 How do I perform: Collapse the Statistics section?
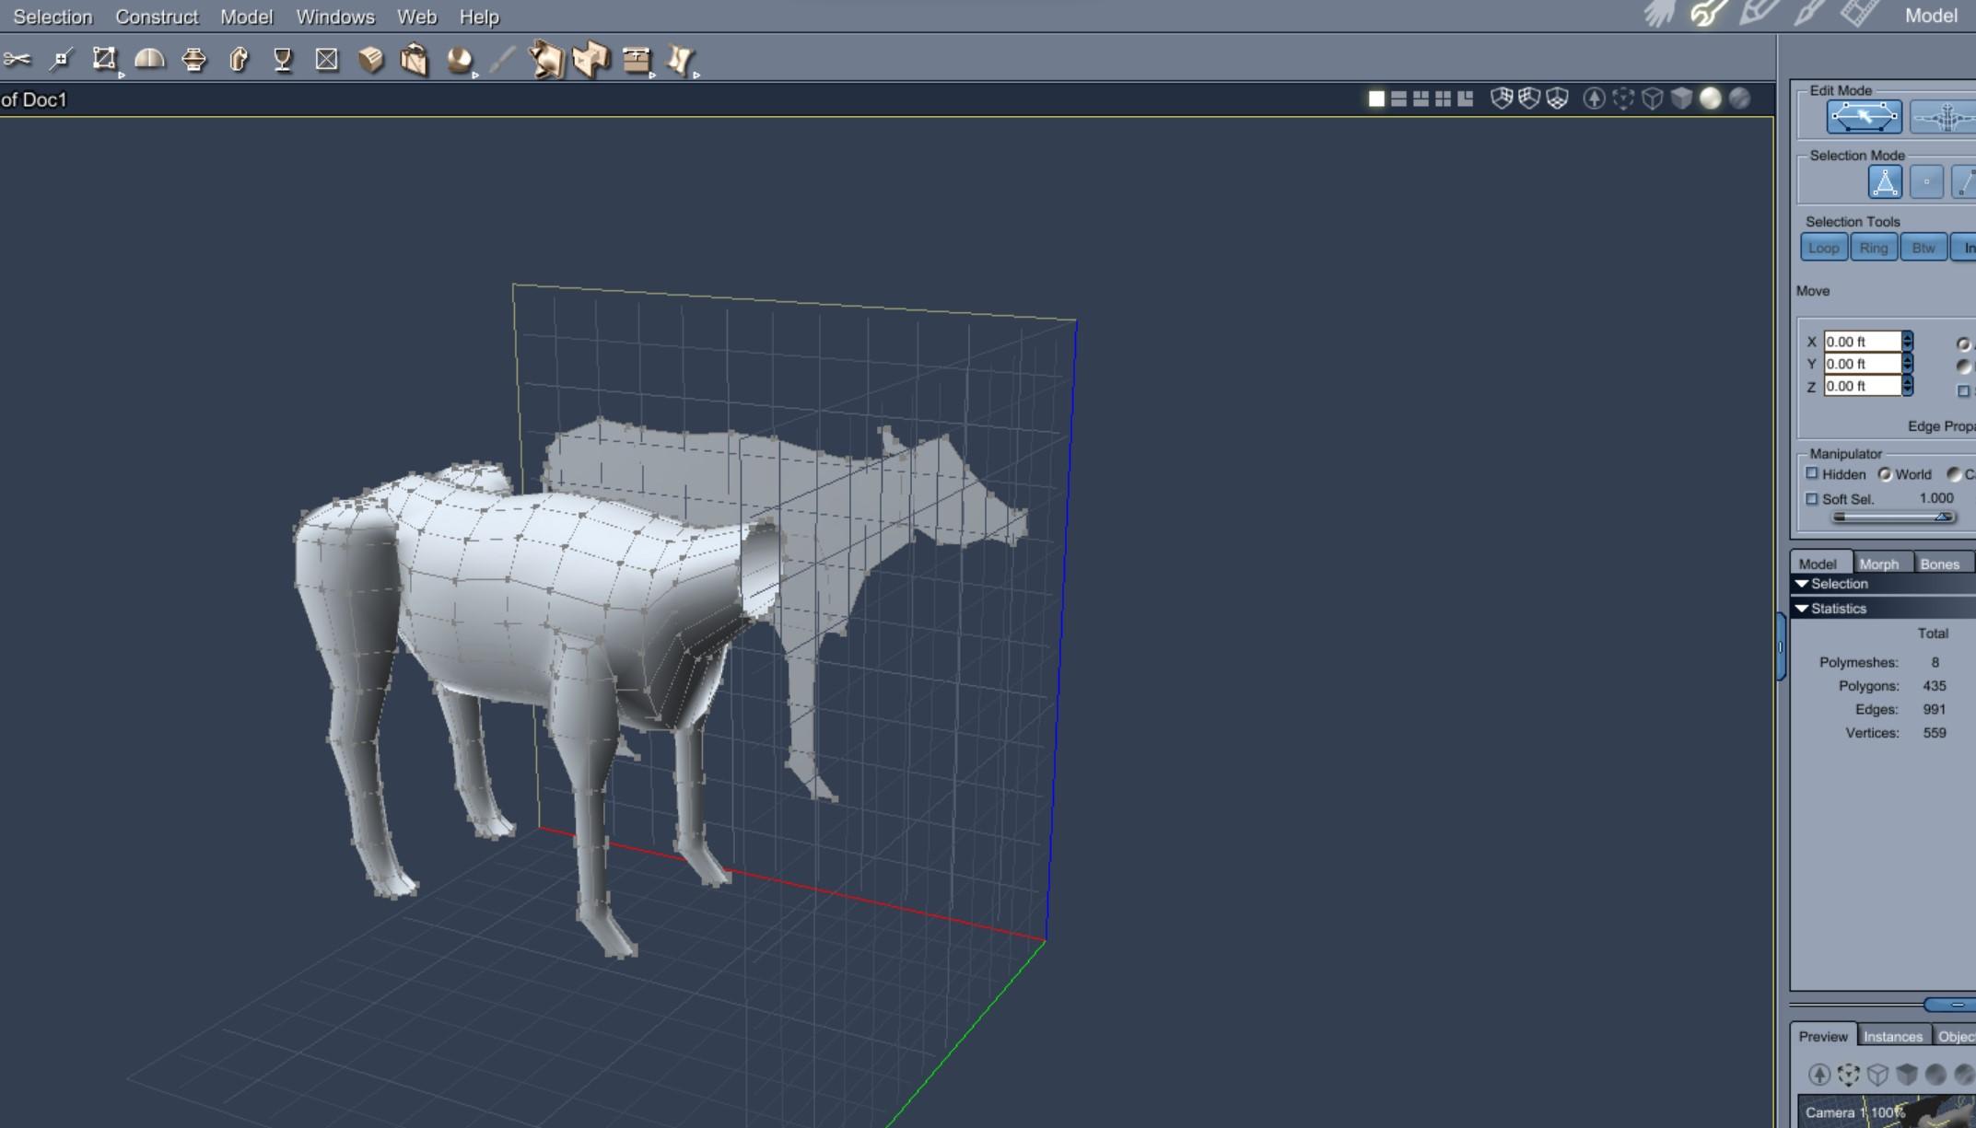coord(1803,609)
